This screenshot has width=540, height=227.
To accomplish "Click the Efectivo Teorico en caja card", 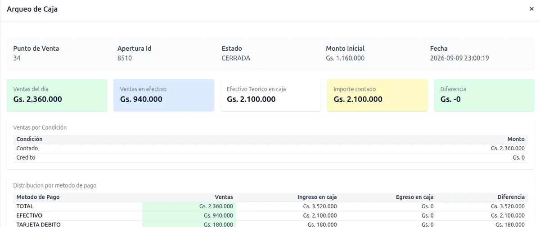I will [270, 95].
